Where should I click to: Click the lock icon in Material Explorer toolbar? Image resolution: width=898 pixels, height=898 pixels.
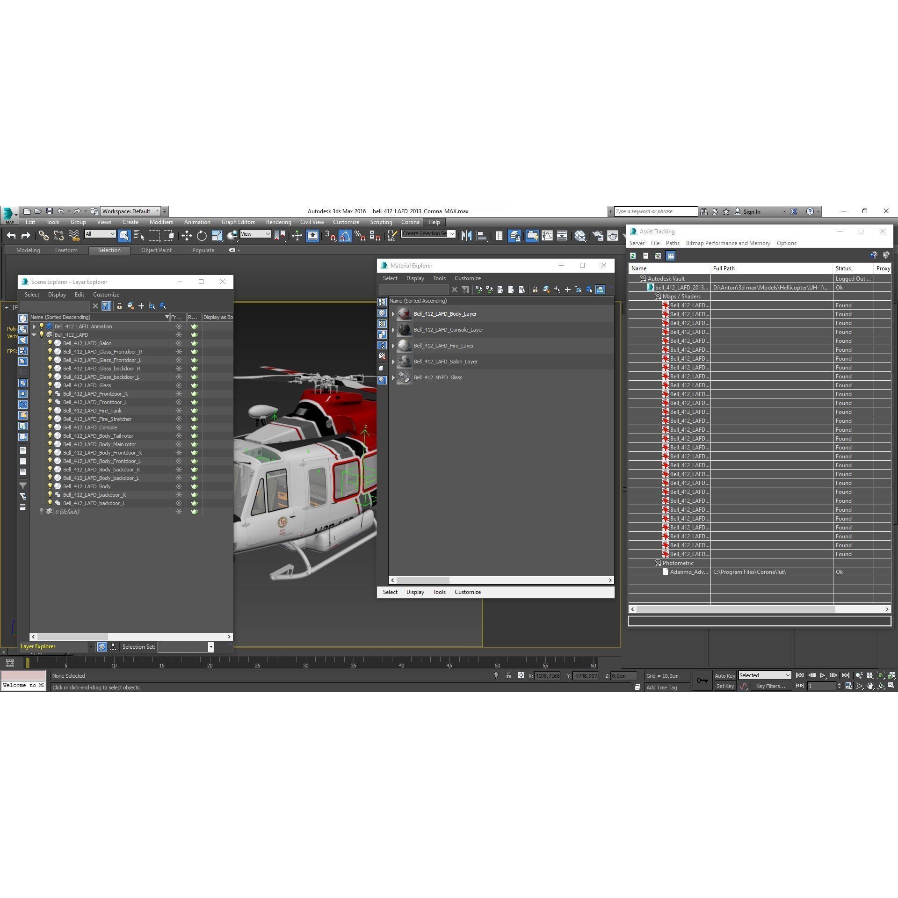click(536, 290)
